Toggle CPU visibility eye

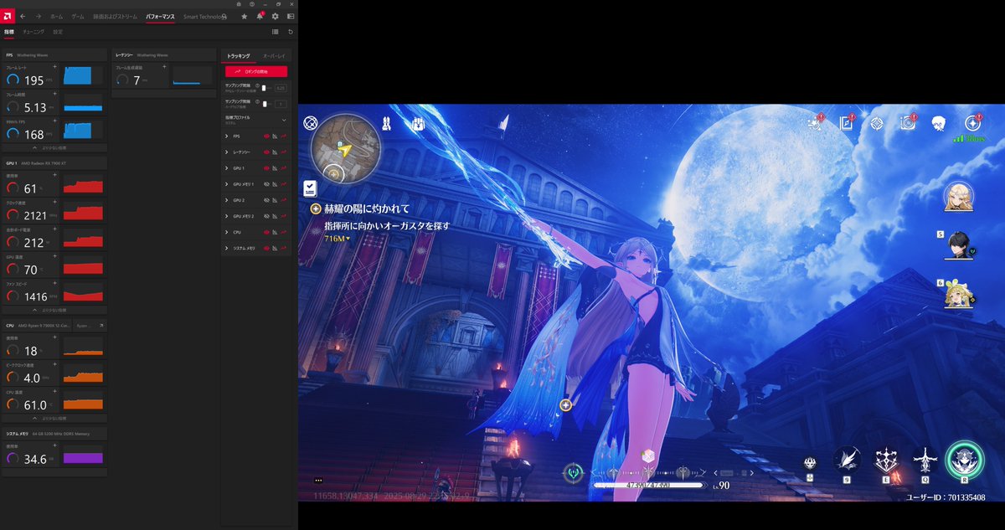pyautogui.click(x=267, y=232)
